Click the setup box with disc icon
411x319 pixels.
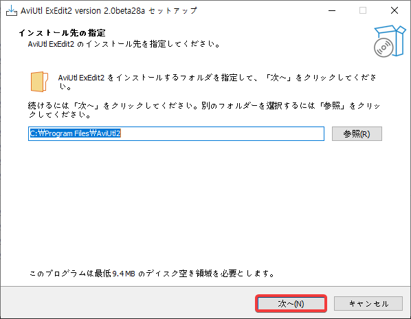pyautogui.click(x=390, y=41)
